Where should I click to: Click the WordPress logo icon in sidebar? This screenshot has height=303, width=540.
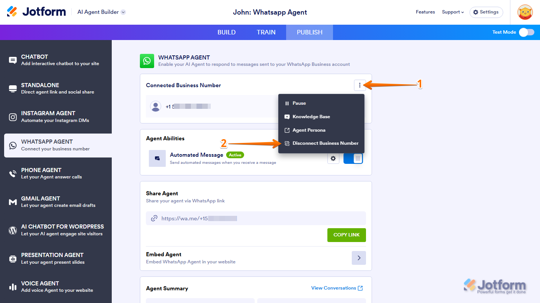tap(13, 230)
